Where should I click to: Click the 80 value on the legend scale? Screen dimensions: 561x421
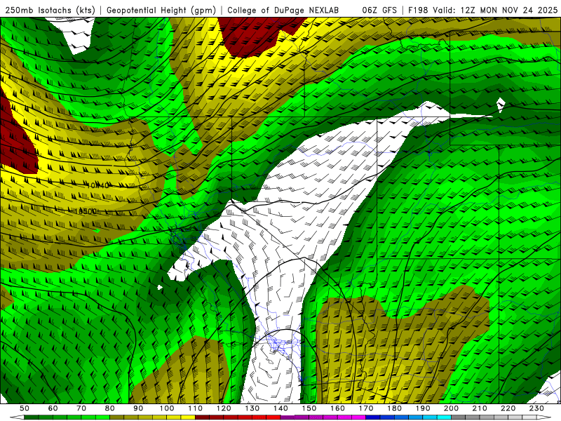tap(110, 408)
